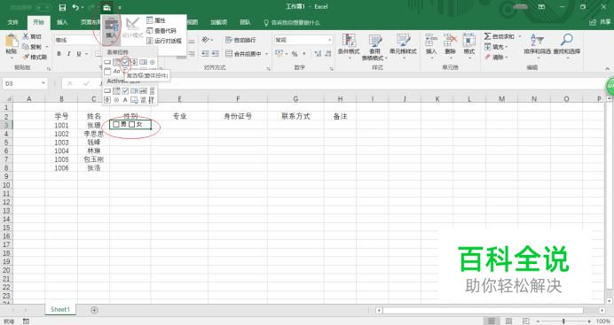
Task: Insert the form control combo box
Action: pos(116,62)
